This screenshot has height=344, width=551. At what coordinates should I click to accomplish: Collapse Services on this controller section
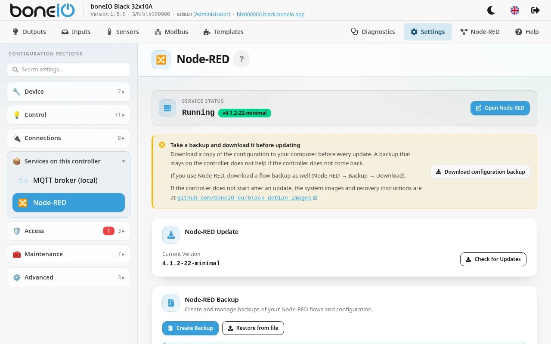(x=68, y=161)
